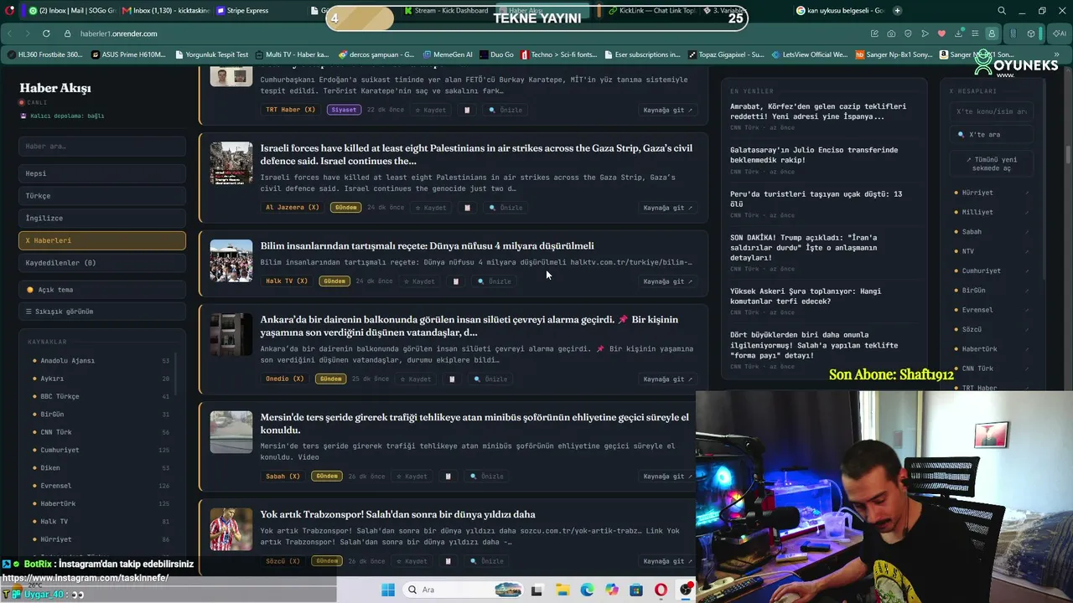This screenshot has width=1073, height=603.
Task: Open the Gaza air strikes article thumbnail
Action: tap(231, 163)
